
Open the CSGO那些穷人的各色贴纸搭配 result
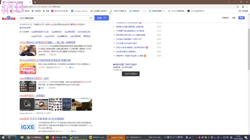[x=47, y=42]
